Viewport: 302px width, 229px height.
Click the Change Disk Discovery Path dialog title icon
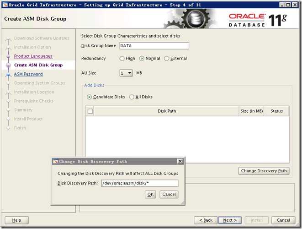pyautogui.click(x=56, y=161)
